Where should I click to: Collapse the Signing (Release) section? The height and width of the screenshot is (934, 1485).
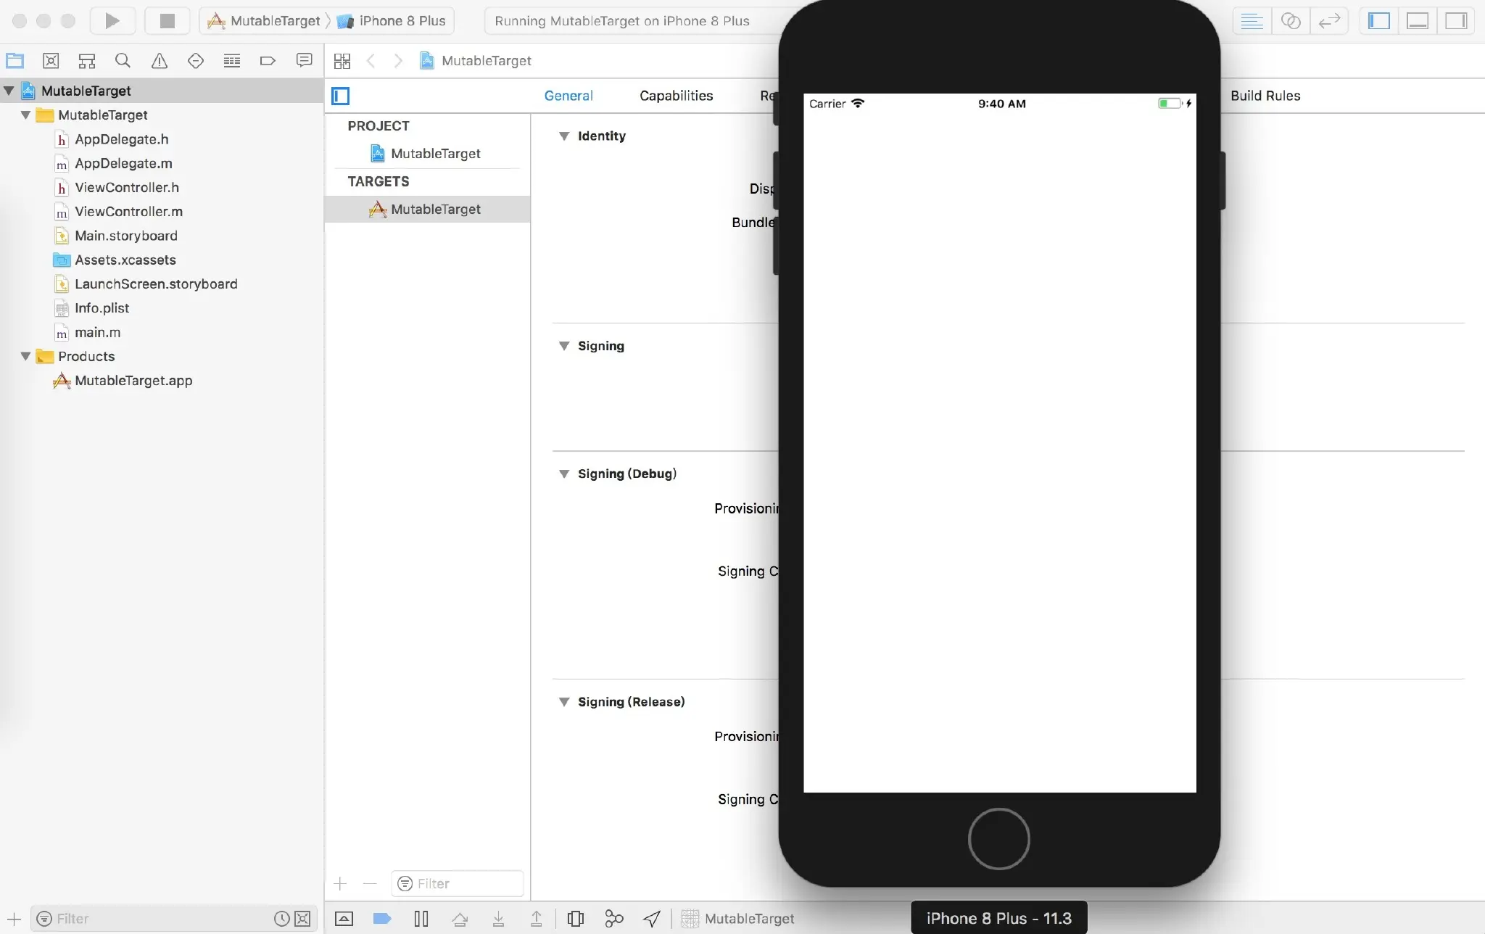point(564,702)
